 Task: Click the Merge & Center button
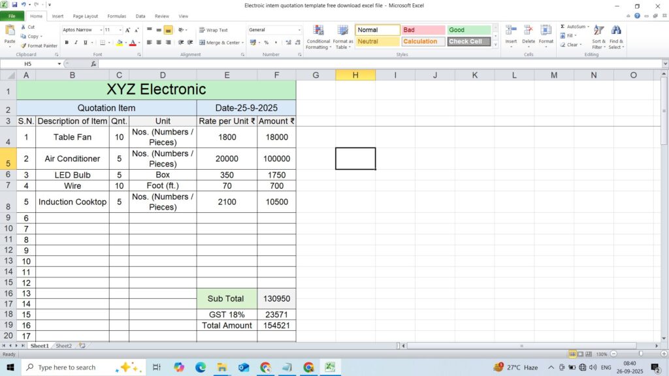[x=220, y=42]
